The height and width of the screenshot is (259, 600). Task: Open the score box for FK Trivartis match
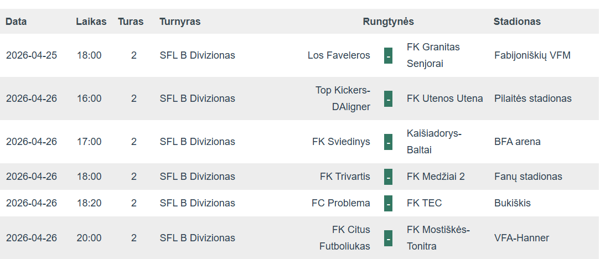(x=388, y=177)
